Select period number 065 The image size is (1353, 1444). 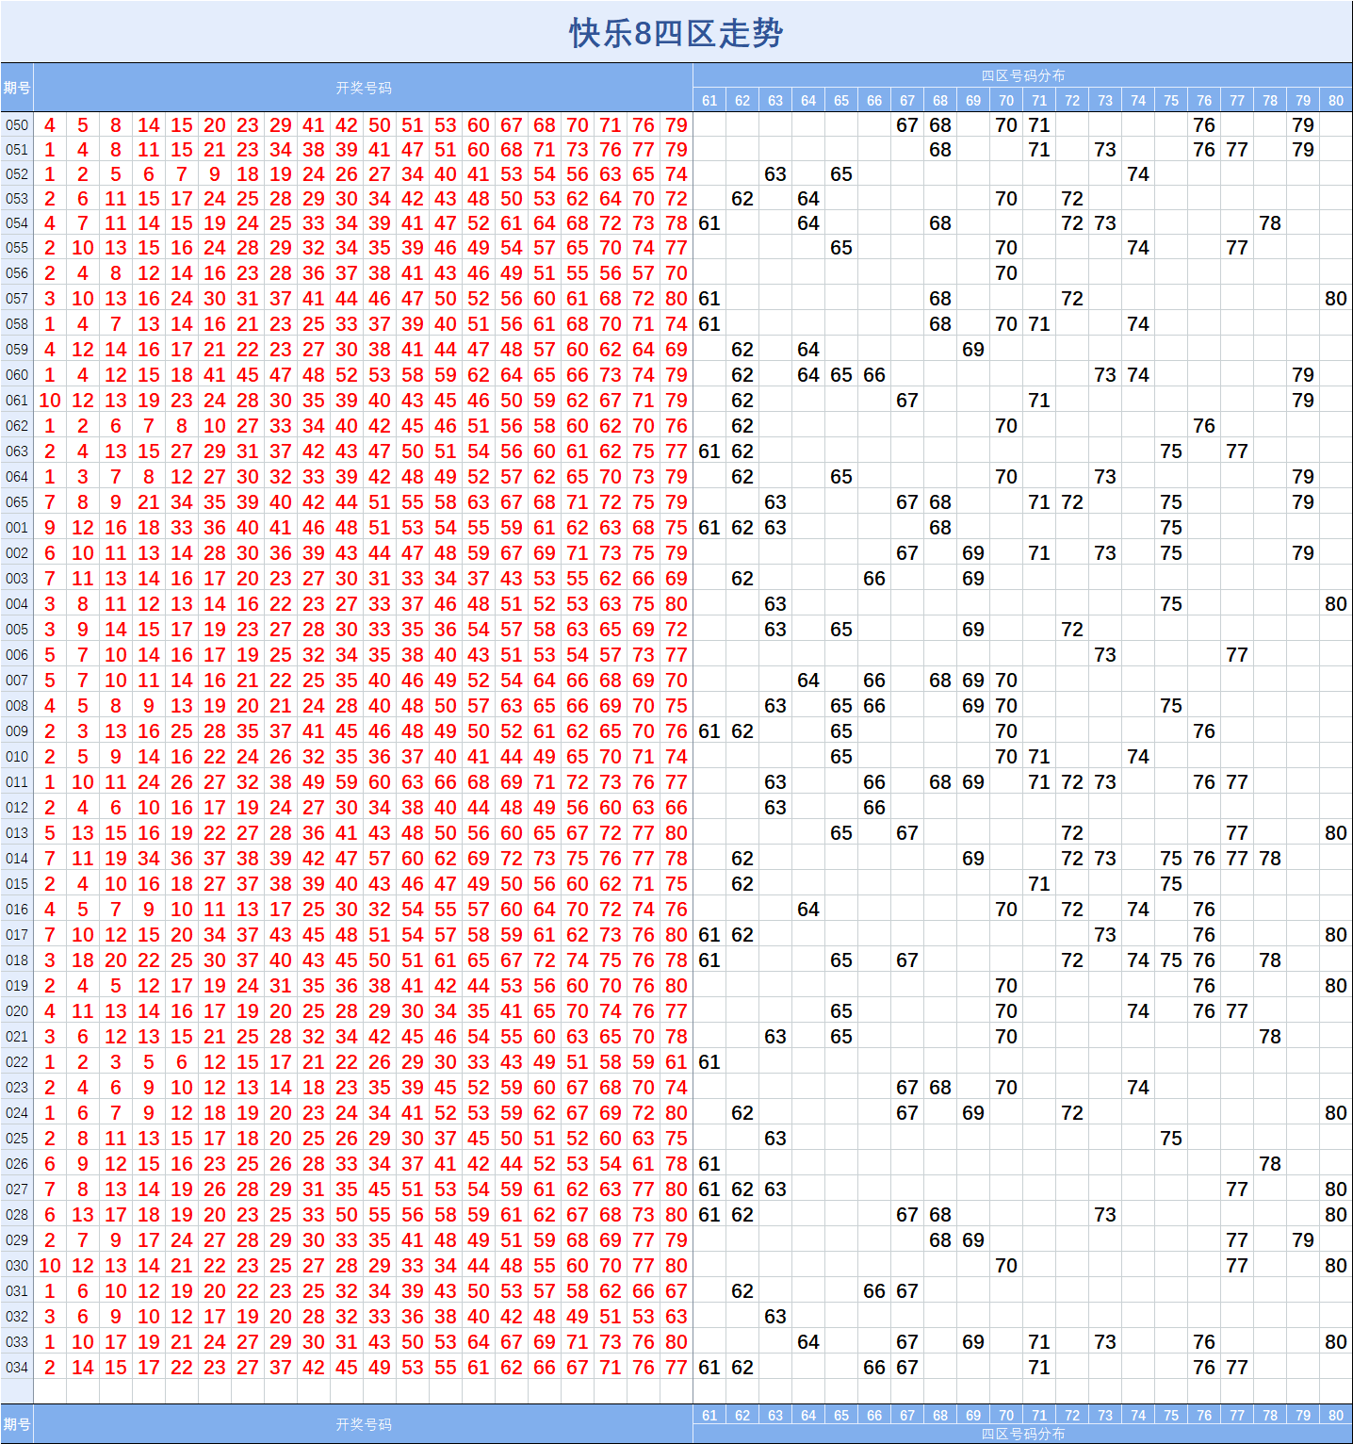pos(17,502)
